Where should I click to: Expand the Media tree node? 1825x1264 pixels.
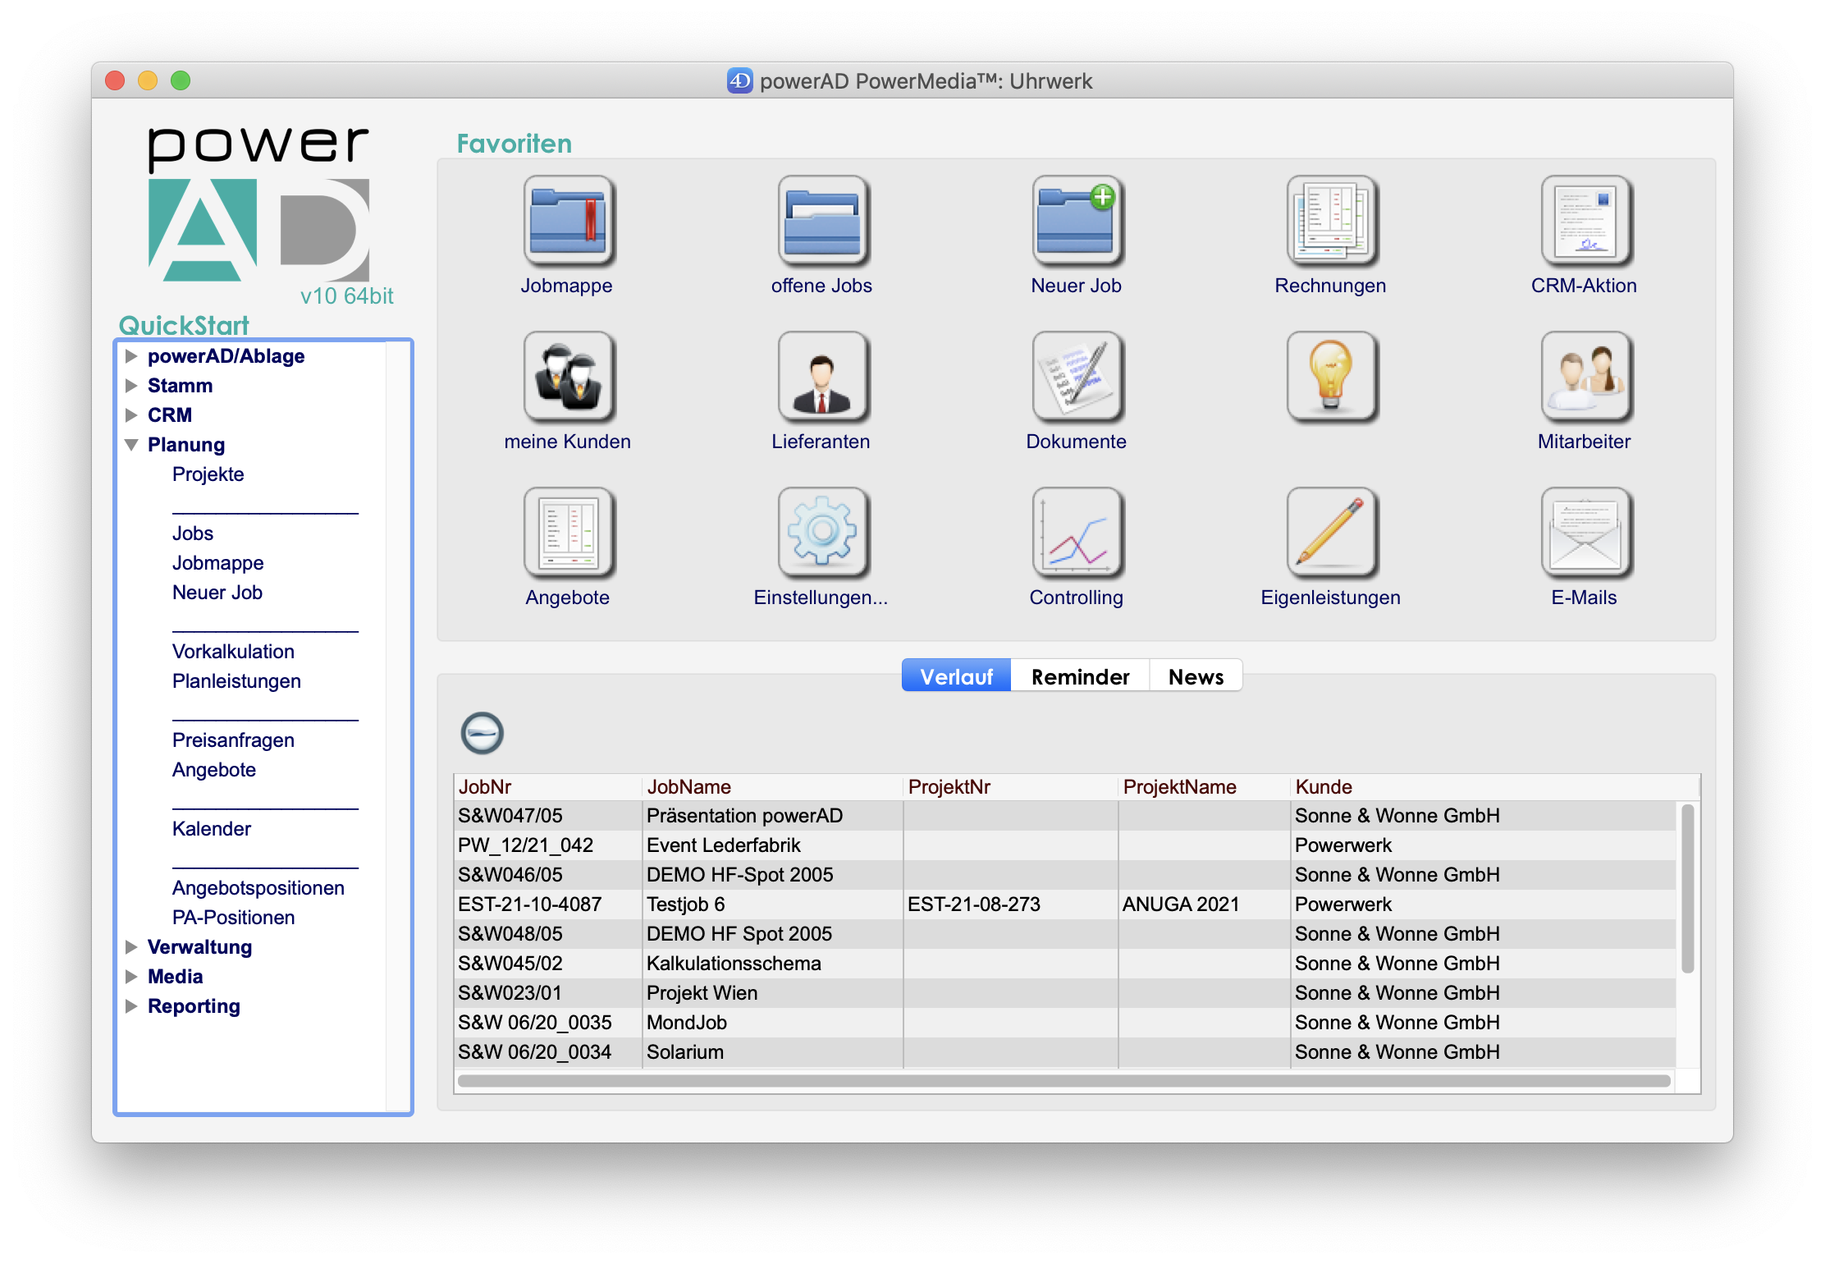(130, 977)
